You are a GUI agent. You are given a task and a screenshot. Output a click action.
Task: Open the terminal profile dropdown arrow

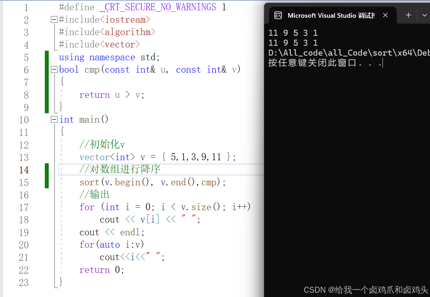coord(425,15)
